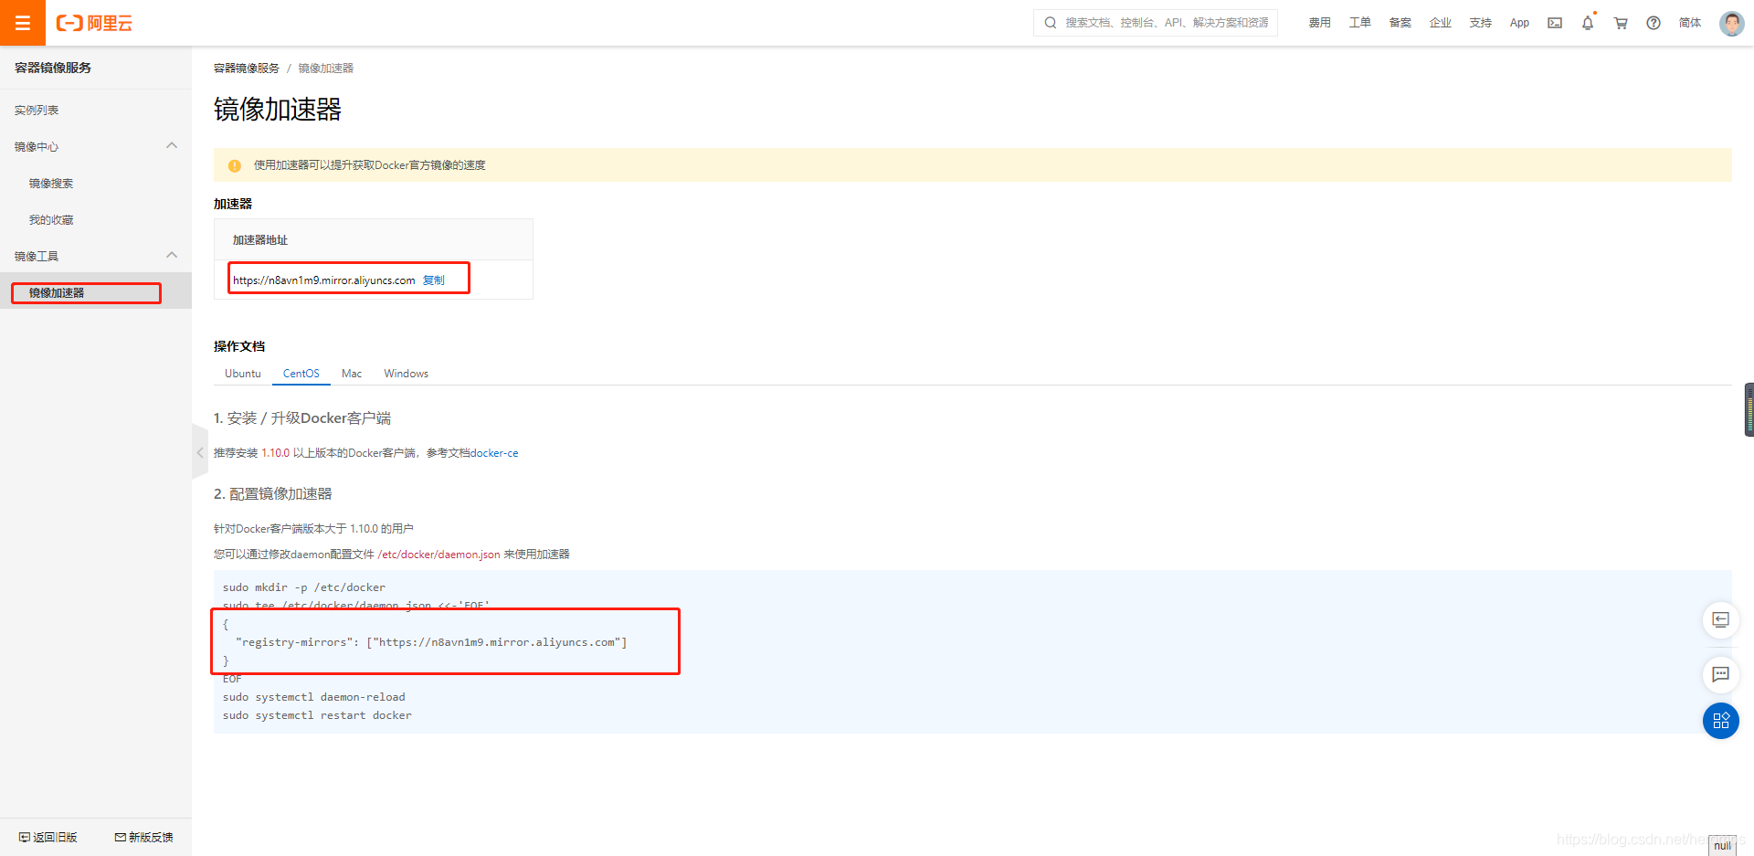
Task: Open the notifications bell
Action: (x=1588, y=23)
